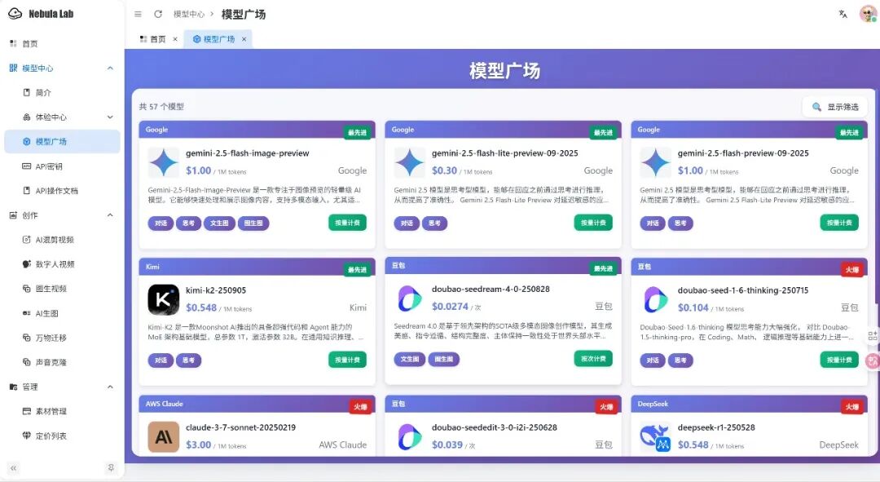Click the deepseek-r1-250528 whale logo
Viewport: 880px width, 482px height.
655,436
